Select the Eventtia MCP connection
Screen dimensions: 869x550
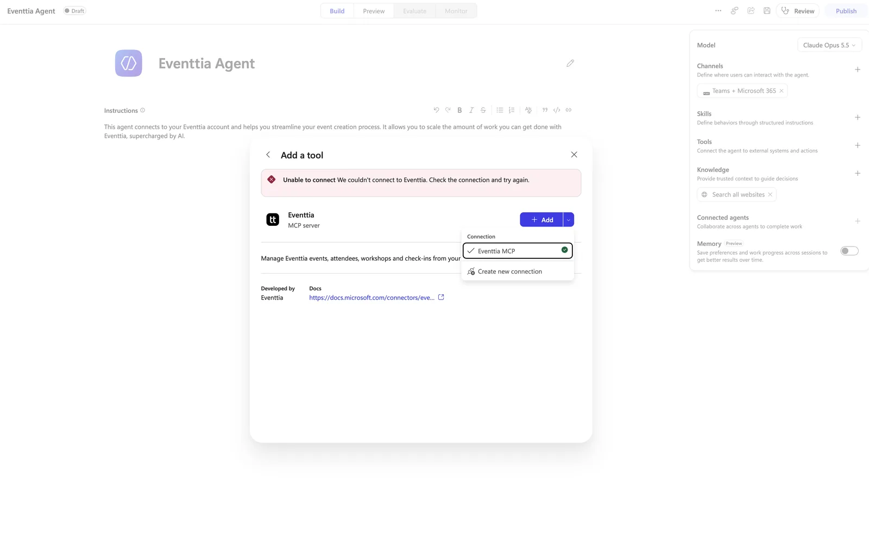pos(518,251)
